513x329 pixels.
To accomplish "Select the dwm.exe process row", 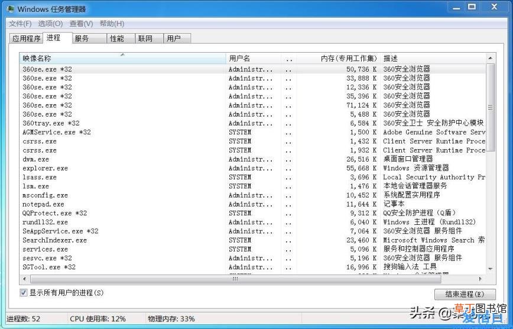I will pos(252,159).
